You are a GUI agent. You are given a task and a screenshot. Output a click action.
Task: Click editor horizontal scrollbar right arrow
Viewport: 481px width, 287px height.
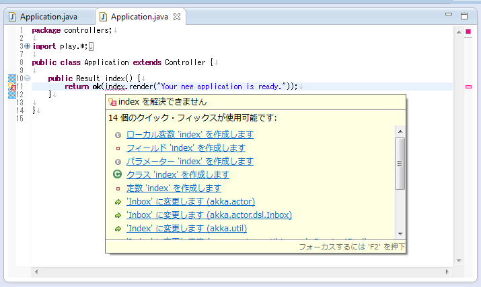[x=447, y=272]
